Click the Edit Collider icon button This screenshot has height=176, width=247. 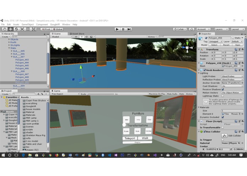click(x=224, y=136)
